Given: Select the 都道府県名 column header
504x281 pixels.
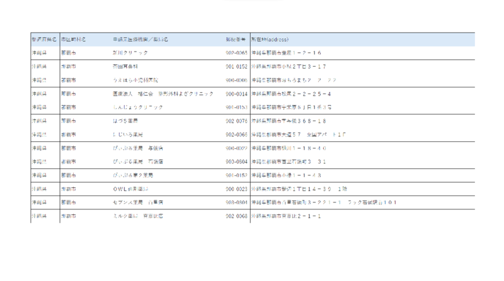Looking at the screenshot, I should tap(43, 40).
